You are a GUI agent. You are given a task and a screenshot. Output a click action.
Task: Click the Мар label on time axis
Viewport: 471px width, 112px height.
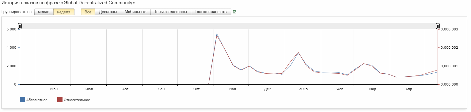(x=372, y=89)
